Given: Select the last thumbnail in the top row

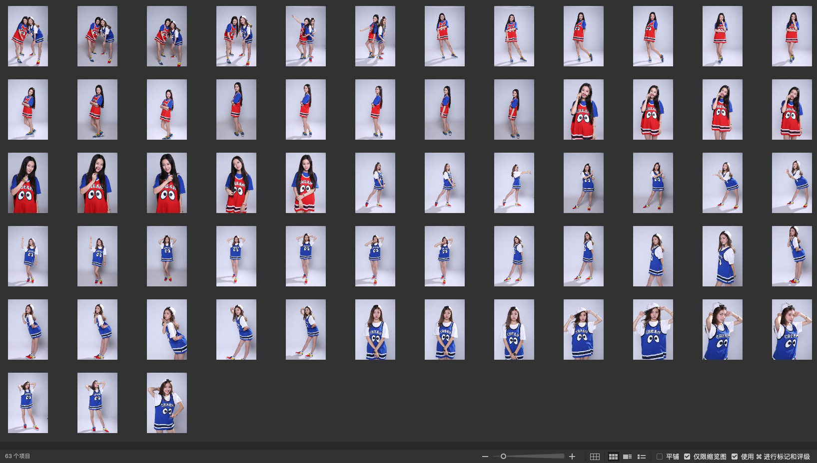Looking at the screenshot, I should [792, 36].
